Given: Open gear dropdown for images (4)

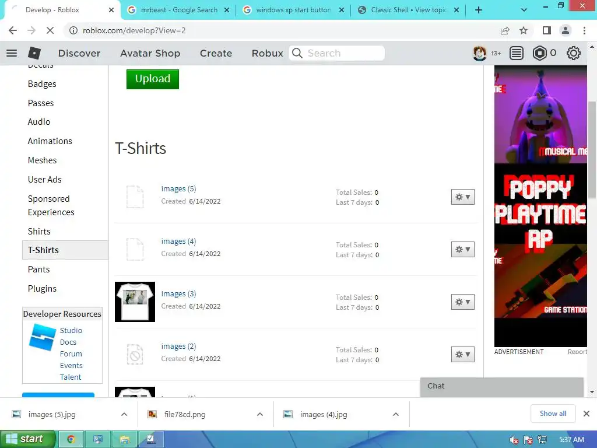Looking at the screenshot, I should (462, 250).
